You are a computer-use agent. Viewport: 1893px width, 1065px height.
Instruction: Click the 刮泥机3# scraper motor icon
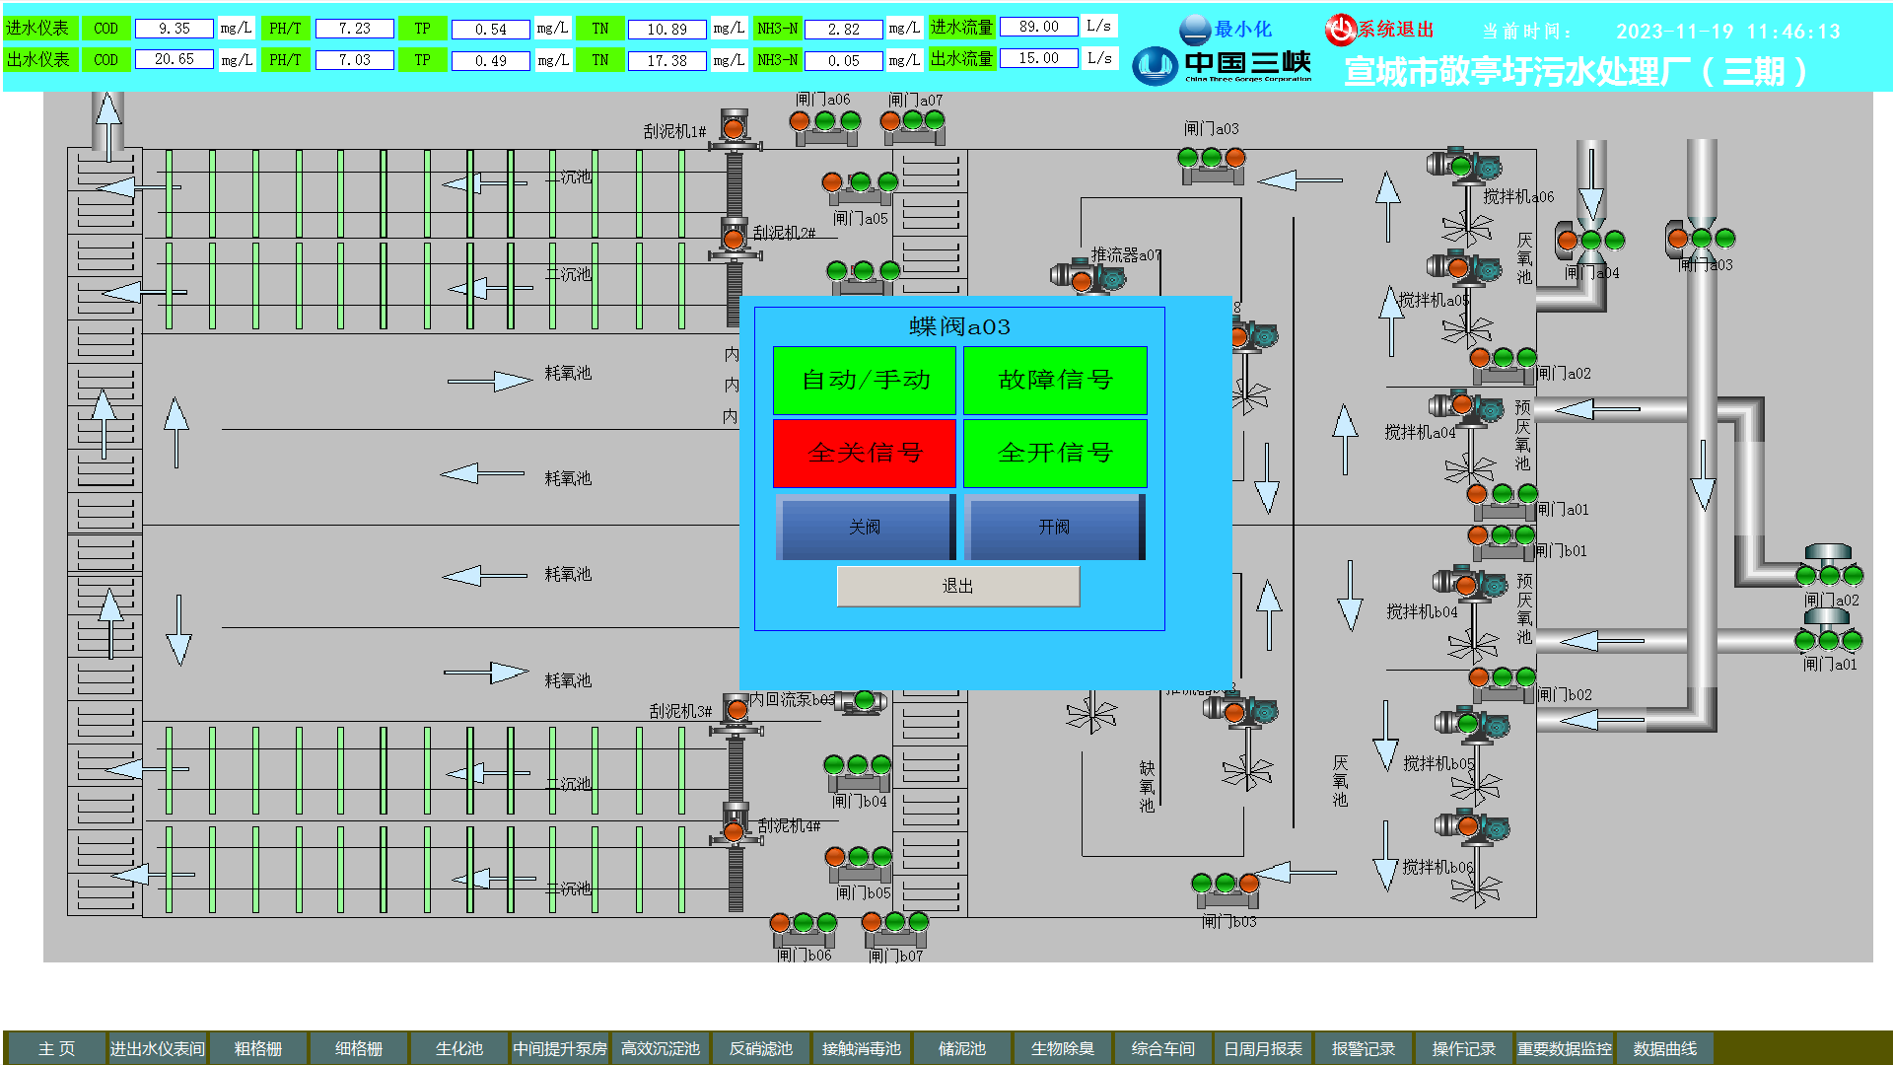pyautogui.click(x=736, y=710)
